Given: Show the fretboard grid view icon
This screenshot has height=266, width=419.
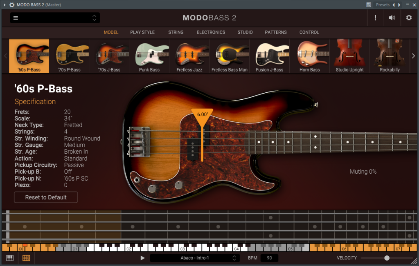Looking at the screenshot, I should click(x=26, y=258).
